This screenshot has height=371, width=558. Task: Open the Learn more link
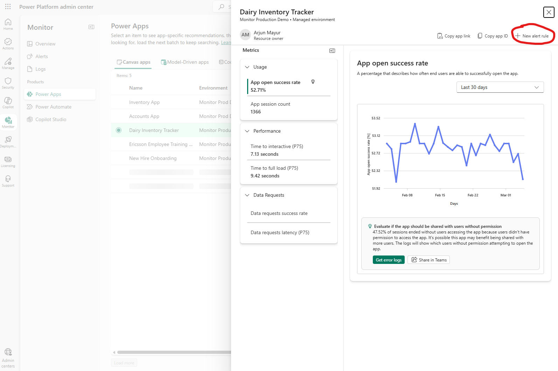(x=226, y=42)
